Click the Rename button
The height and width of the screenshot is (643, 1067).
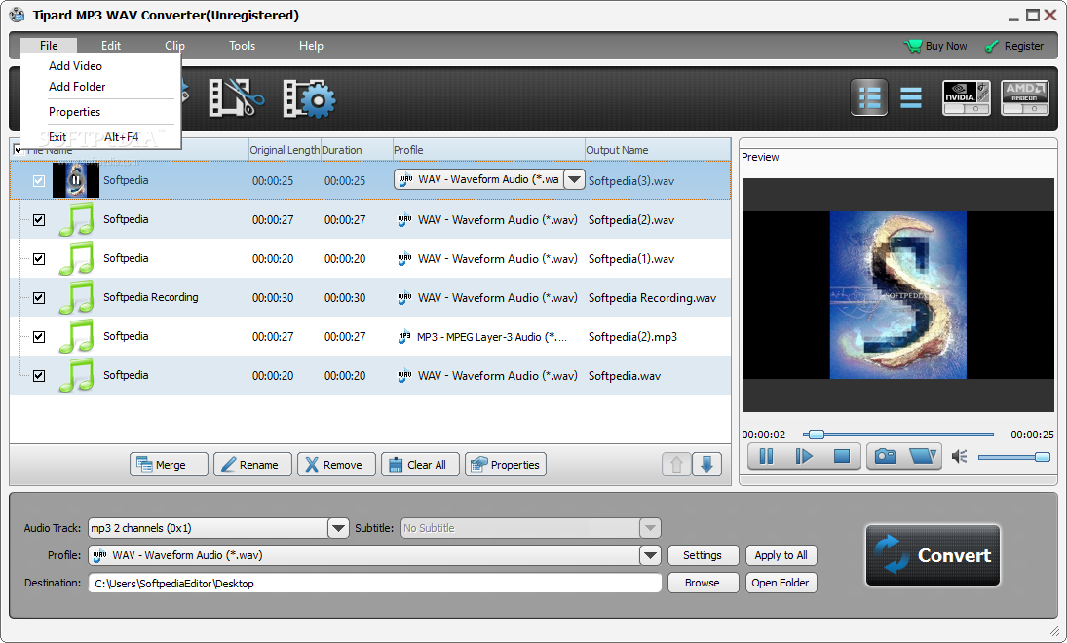point(252,464)
